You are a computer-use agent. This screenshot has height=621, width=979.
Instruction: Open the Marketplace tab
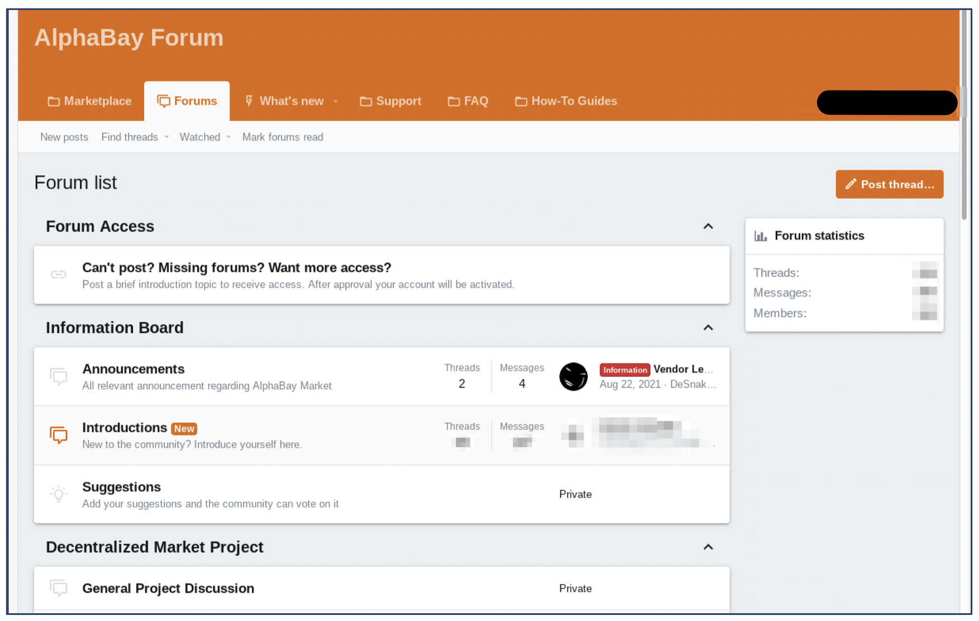(x=90, y=101)
